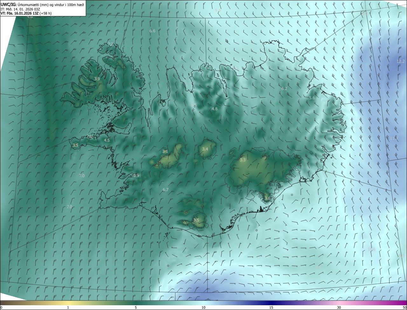Screen dimensions: 407x310
Task: Click the colorbar tick label 1
Action: click(x=68, y=307)
